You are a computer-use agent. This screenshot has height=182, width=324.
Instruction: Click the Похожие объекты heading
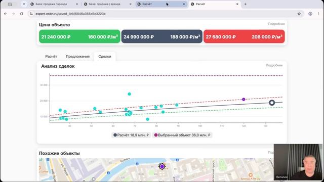(x=59, y=153)
